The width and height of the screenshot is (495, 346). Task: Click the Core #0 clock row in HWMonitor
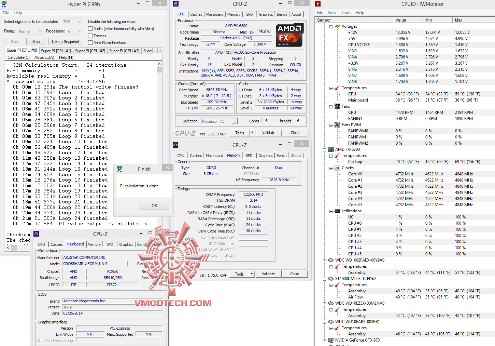coord(405,174)
